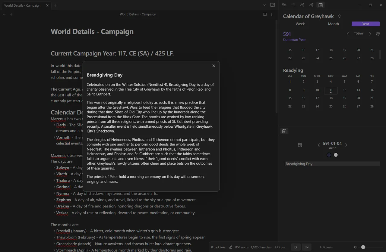Open the Backlinks pane icon
Screen dimensions: 386x252
302,5
